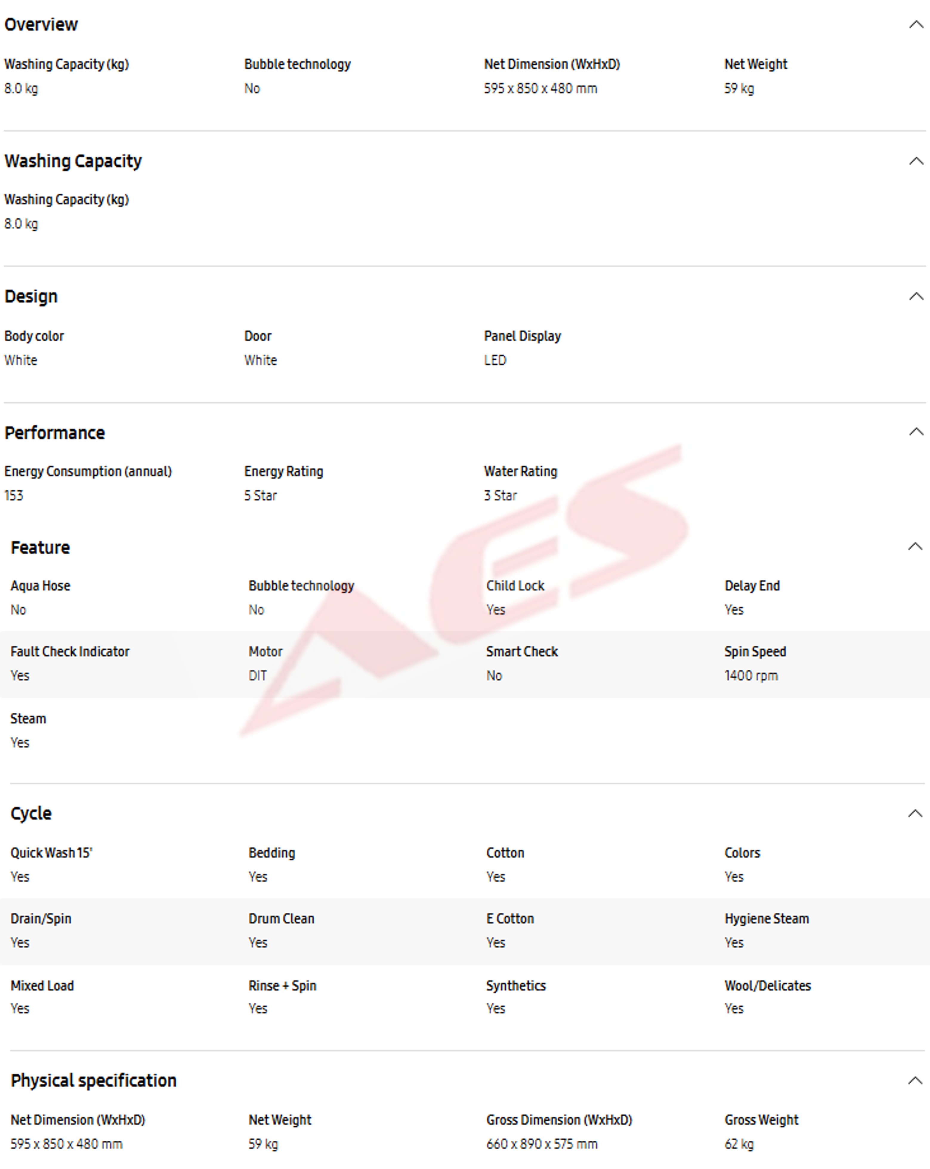Screen dimensions: 930x1169
Task: Collapse the Cycle section using its chevron
Action: [x=915, y=813]
